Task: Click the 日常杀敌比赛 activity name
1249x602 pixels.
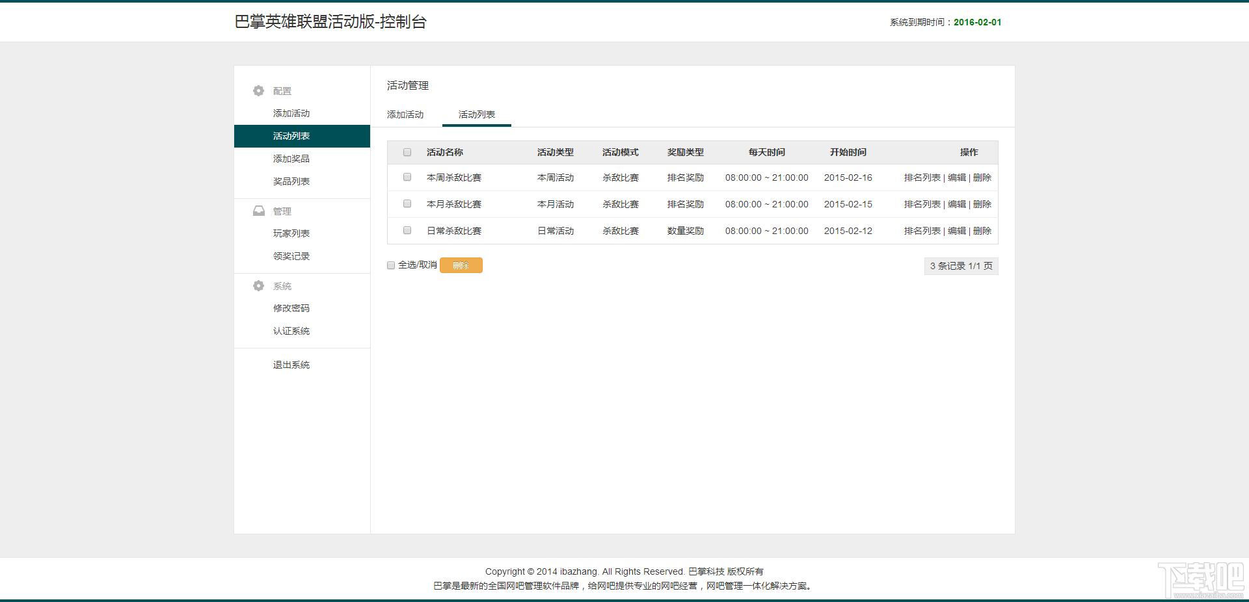Action: 454,231
